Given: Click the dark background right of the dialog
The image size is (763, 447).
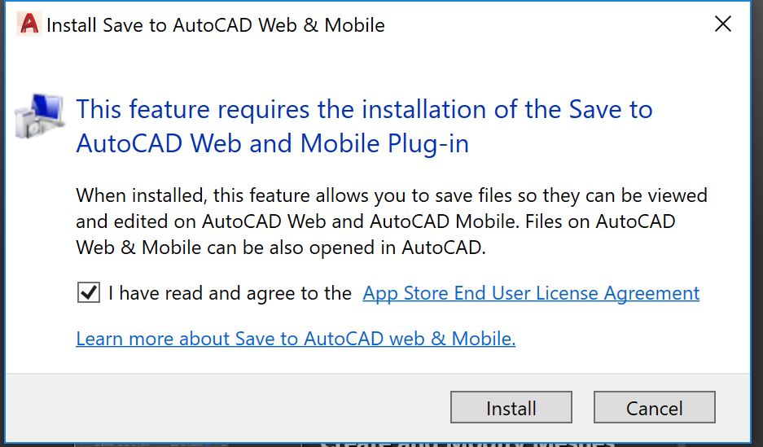Looking at the screenshot, I should tap(757, 224).
